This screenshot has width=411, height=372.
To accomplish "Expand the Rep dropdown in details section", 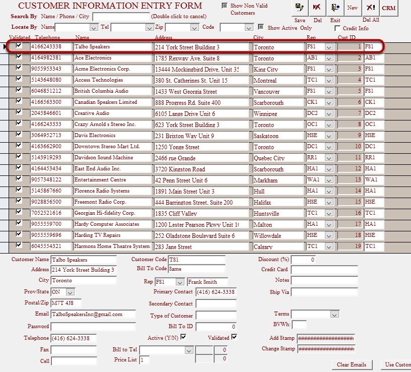I will click(x=179, y=282).
